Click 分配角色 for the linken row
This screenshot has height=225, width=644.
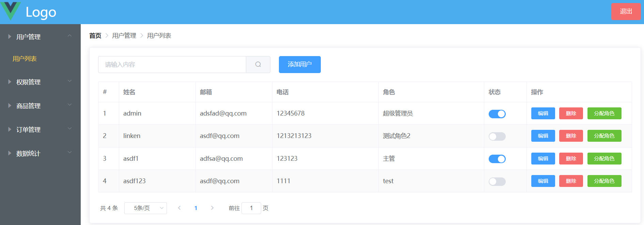coord(604,136)
